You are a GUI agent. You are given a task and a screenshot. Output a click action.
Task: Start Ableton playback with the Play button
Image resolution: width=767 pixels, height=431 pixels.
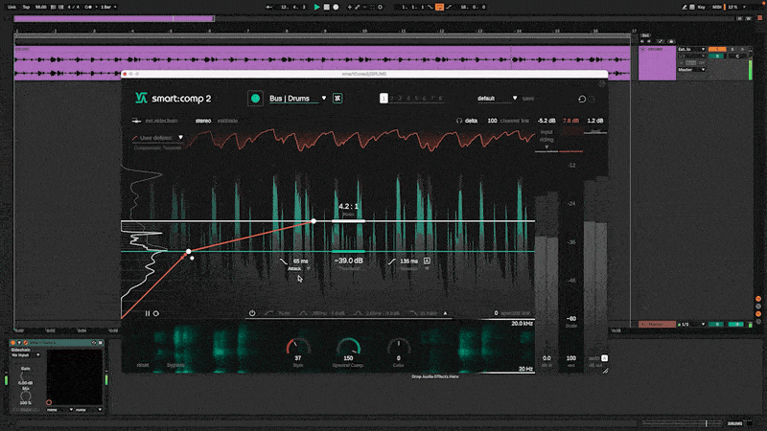pyautogui.click(x=317, y=7)
